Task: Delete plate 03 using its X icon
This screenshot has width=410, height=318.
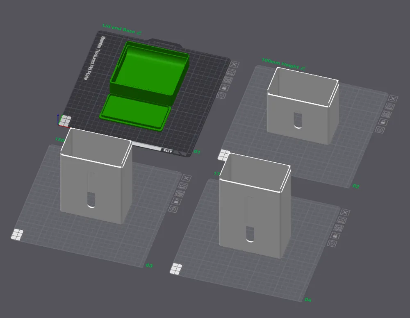Action: tap(186, 178)
